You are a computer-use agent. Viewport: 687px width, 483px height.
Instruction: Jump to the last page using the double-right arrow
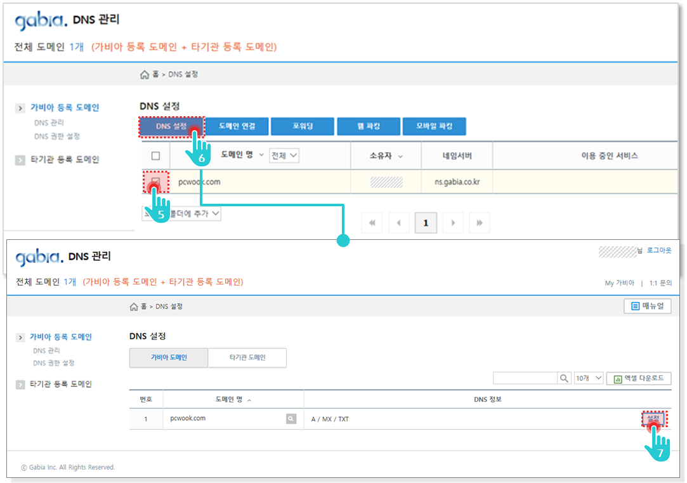480,223
